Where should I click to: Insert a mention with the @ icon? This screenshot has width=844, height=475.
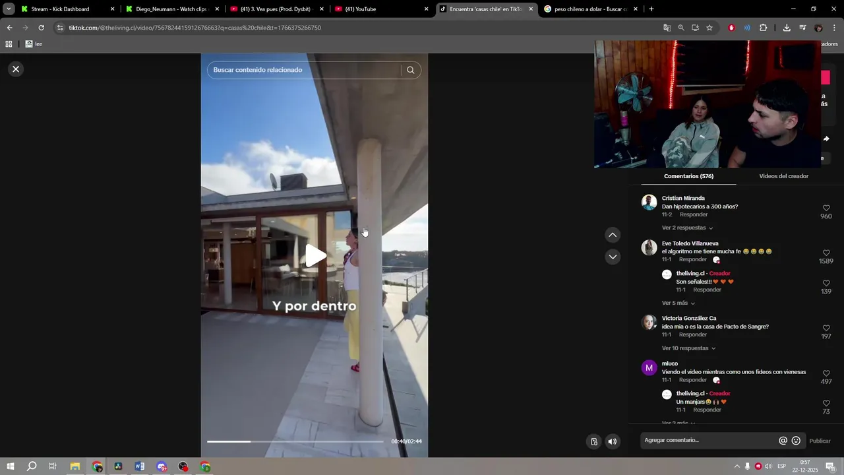coord(783,441)
